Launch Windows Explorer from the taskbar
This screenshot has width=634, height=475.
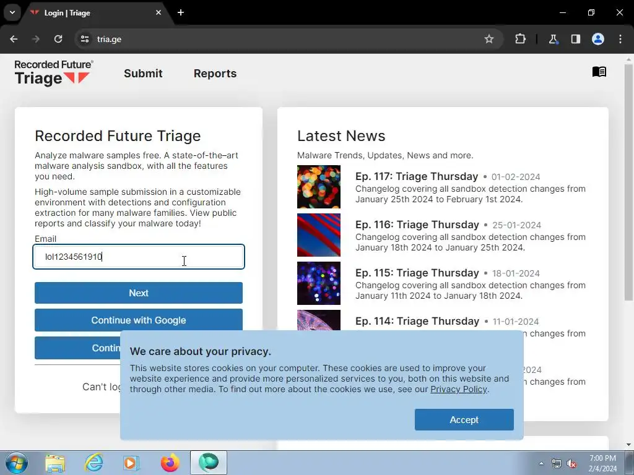[x=55, y=463]
